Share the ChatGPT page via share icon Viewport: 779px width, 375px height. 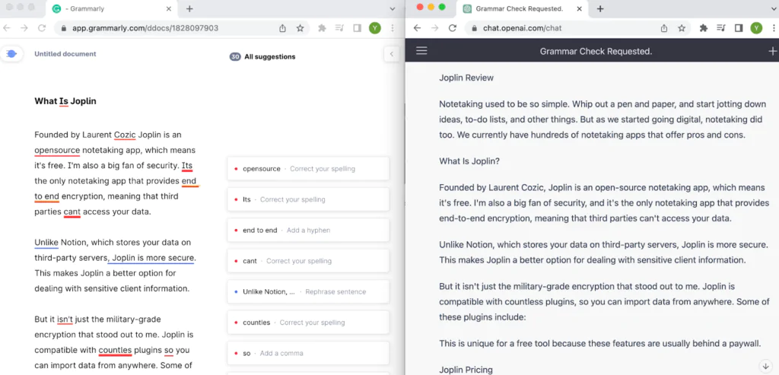pyautogui.click(x=664, y=28)
